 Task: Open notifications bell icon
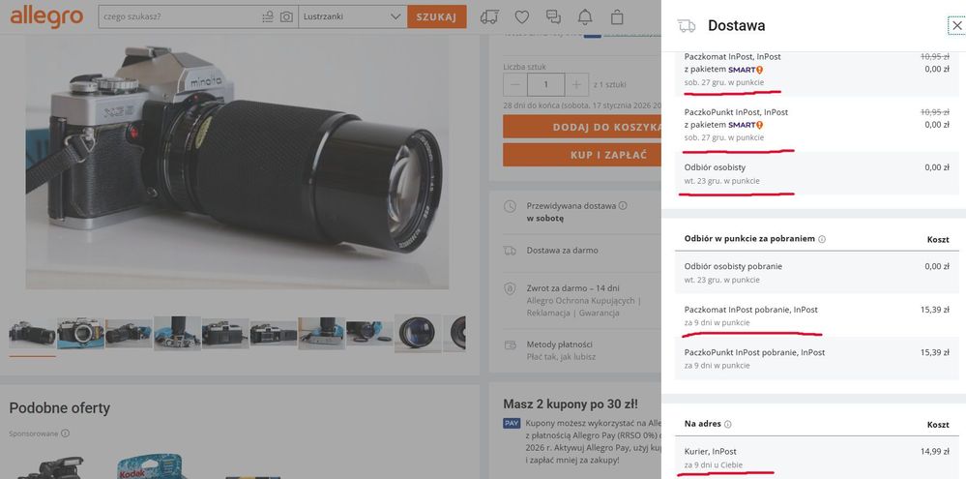[x=585, y=17]
